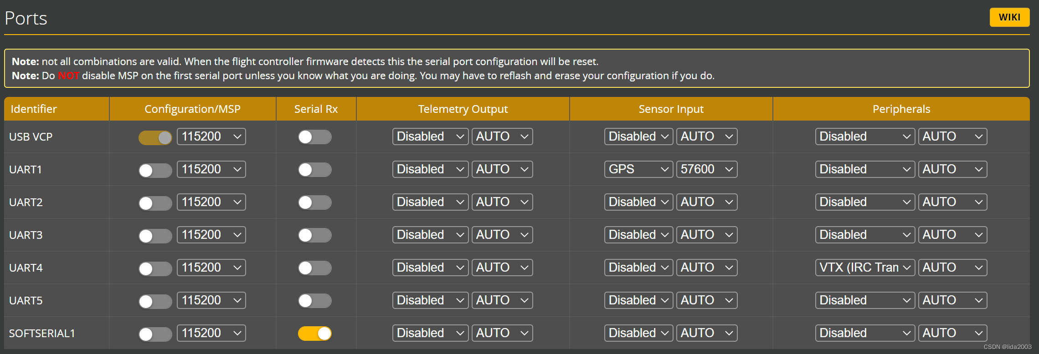Click the Telemetry Output column header
The image size is (1039, 354).
click(463, 109)
